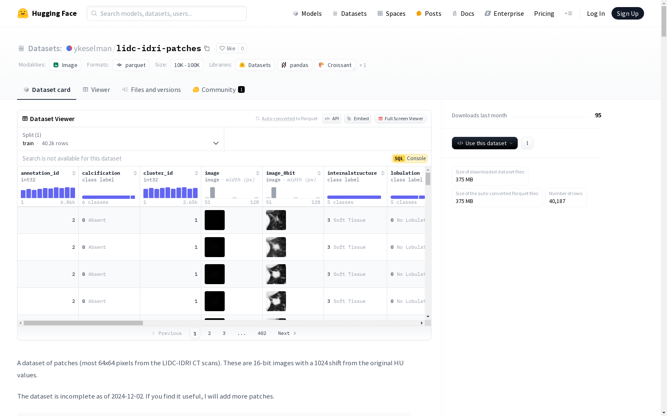Open Docs in top navigation
This screenshot has height=416, width=667.
(464, 13)
